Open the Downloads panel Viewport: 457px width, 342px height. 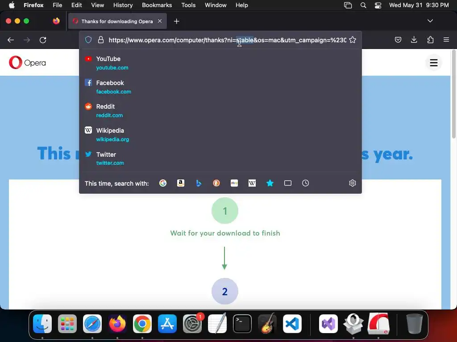coord(414,40)
